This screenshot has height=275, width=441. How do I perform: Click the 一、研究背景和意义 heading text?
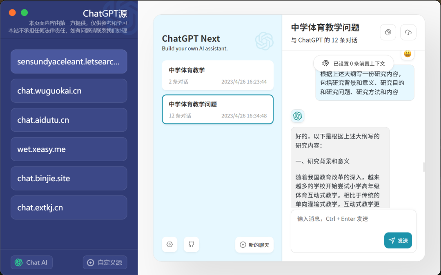(x=322, y=161)
